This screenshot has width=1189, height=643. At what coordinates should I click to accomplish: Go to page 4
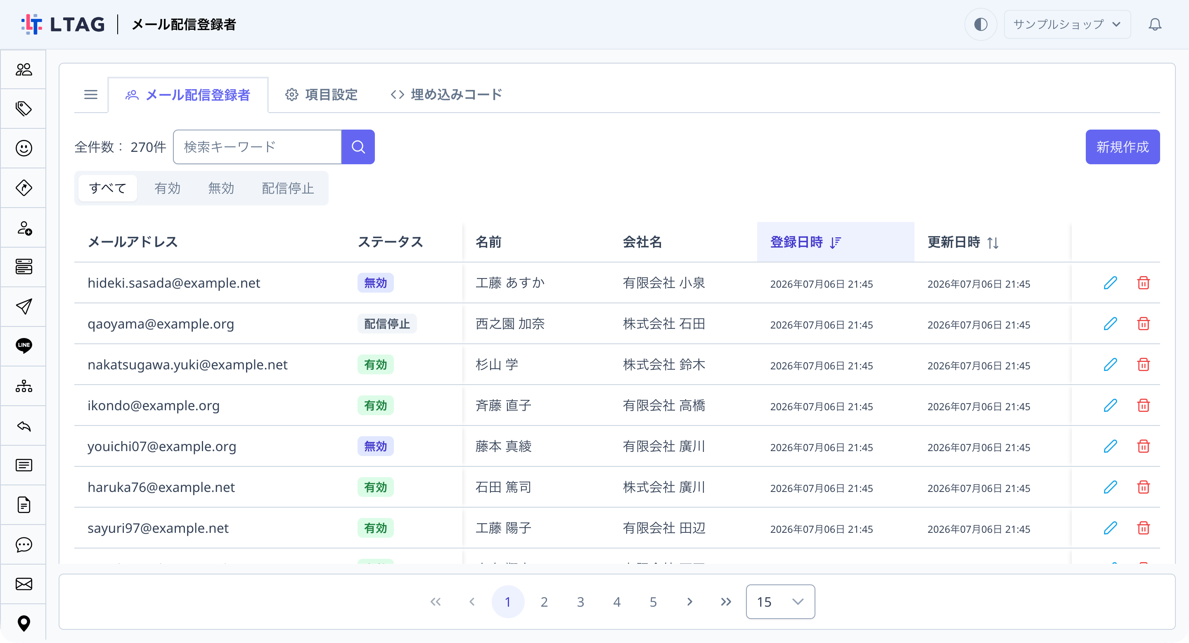pyautogui.click(x=617, y=601)
